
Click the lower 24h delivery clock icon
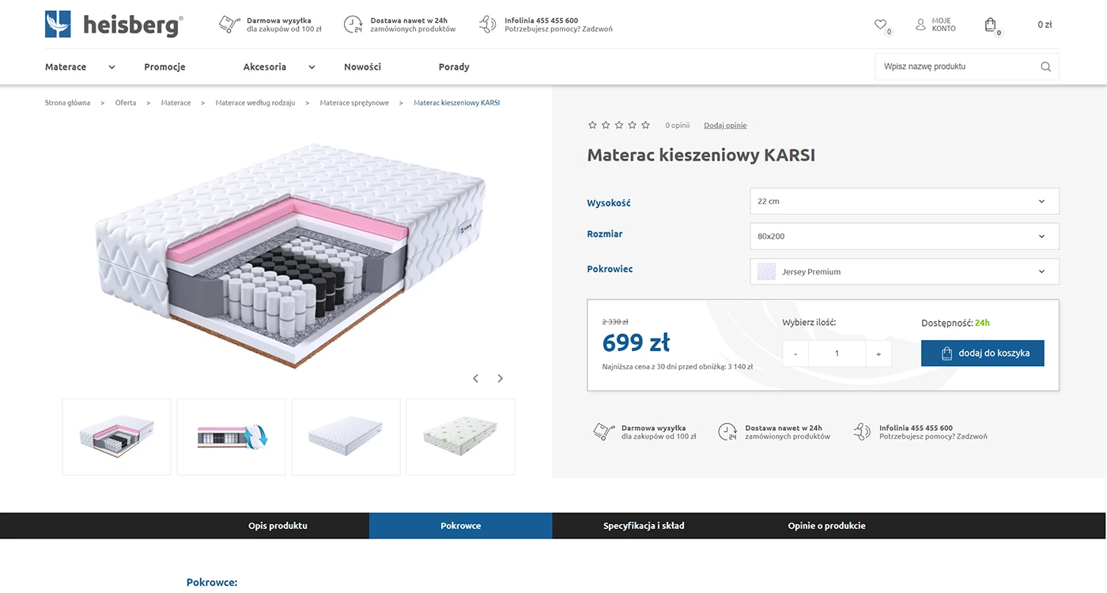point(727,432)
